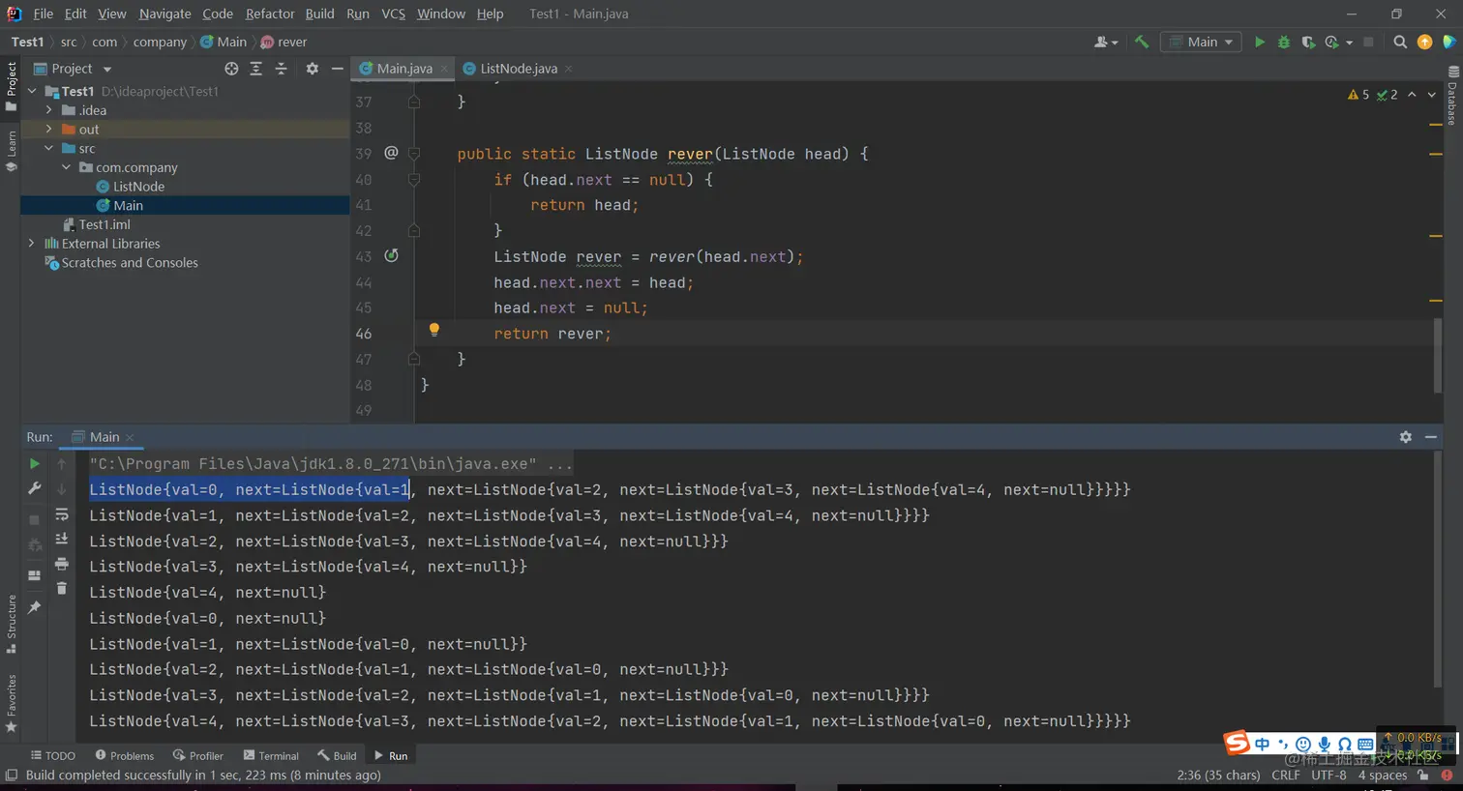Open the Build tool window
Image resolution: width=1463 pixels, height=791 pixels.
coord(337,755)
